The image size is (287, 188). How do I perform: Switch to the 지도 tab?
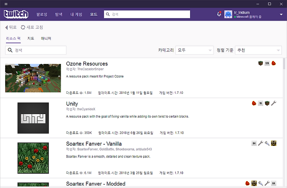point(31,39)
